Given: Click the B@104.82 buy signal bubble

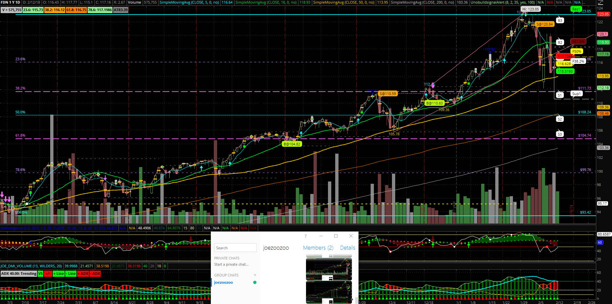Looking at the screenshot, I should [x=292, y=144].
